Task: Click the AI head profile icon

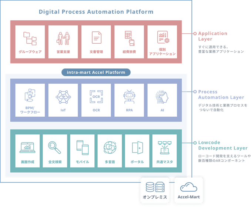Action: pos(162,97)
